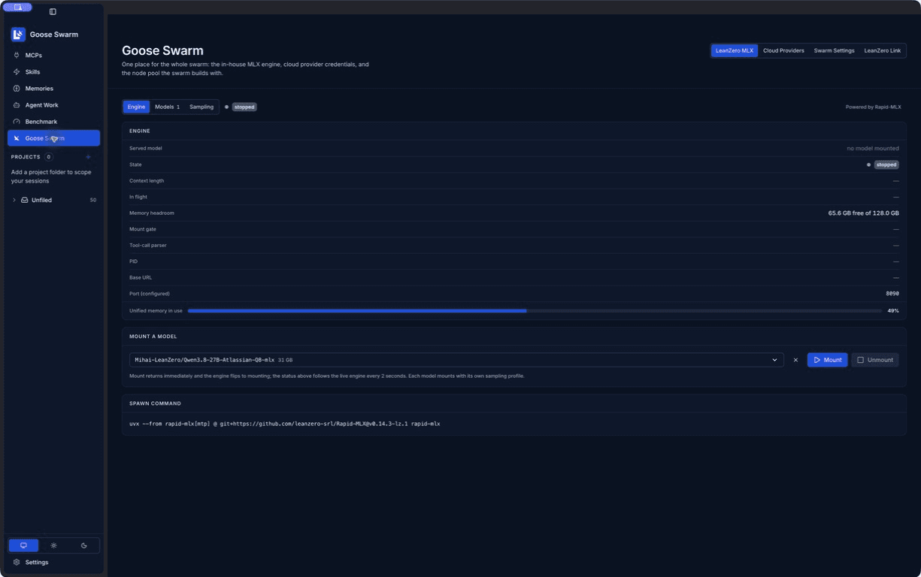
Task: Click the 49% memory usage value
Action: [893, 310]
